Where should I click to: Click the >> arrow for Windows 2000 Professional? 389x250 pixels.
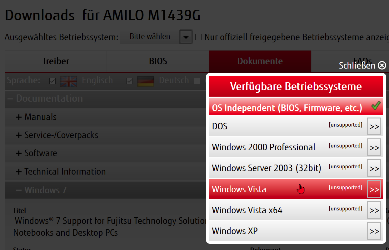point(374,147)
